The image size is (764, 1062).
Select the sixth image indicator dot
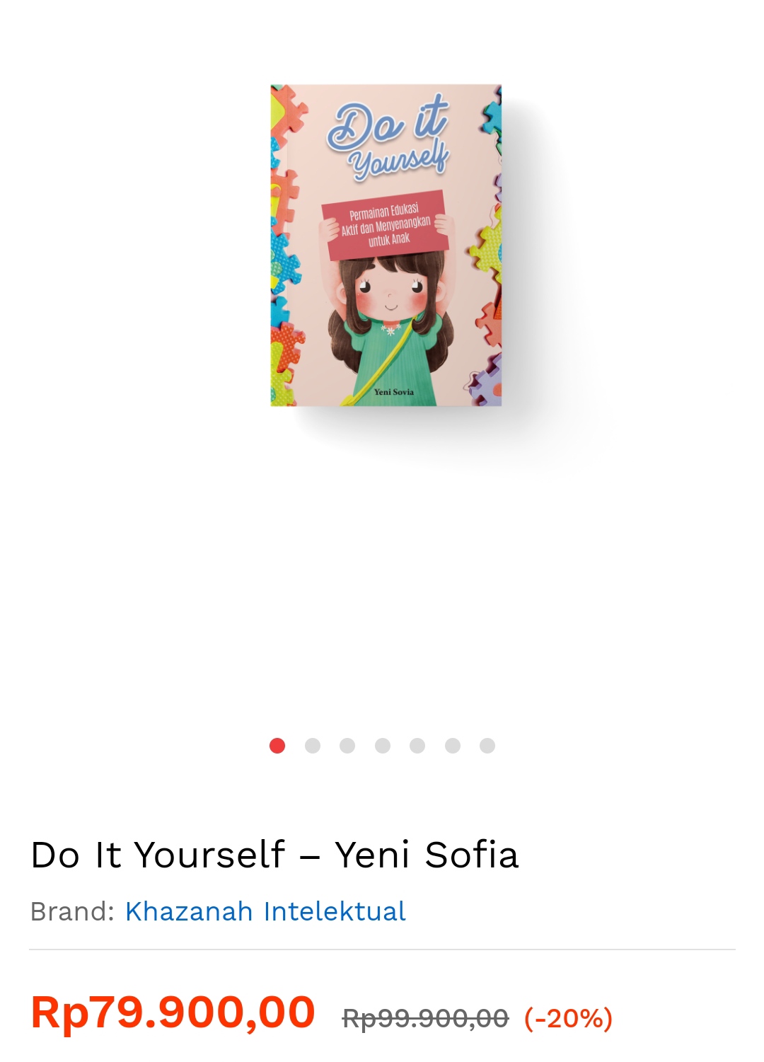point(453,746)
